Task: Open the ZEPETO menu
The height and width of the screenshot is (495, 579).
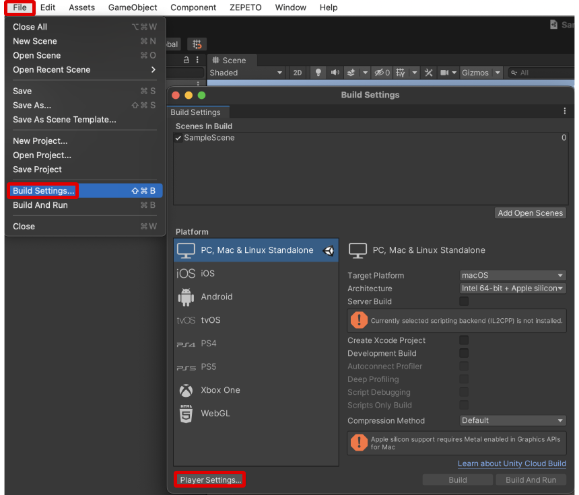Action: coord(245,7)
